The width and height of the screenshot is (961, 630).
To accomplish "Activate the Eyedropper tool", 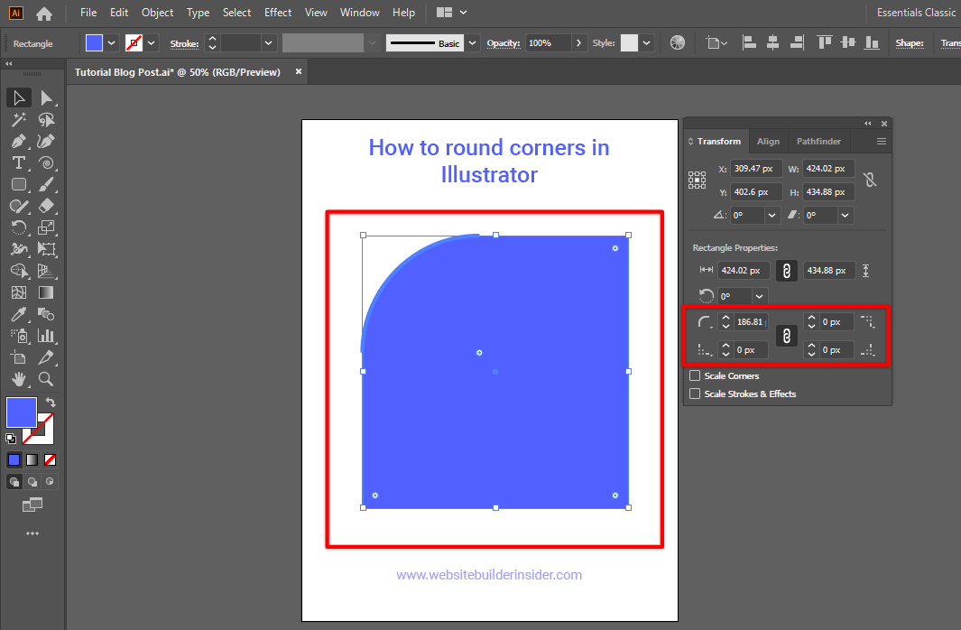I will tap(18, 314).
